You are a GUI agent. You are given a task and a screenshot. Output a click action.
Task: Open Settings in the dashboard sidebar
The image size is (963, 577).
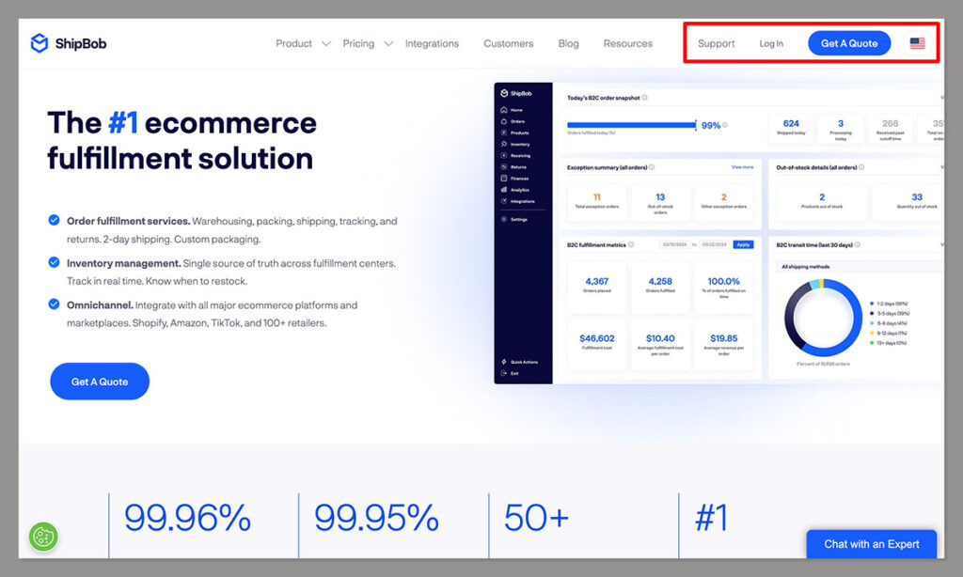[514, 219]
